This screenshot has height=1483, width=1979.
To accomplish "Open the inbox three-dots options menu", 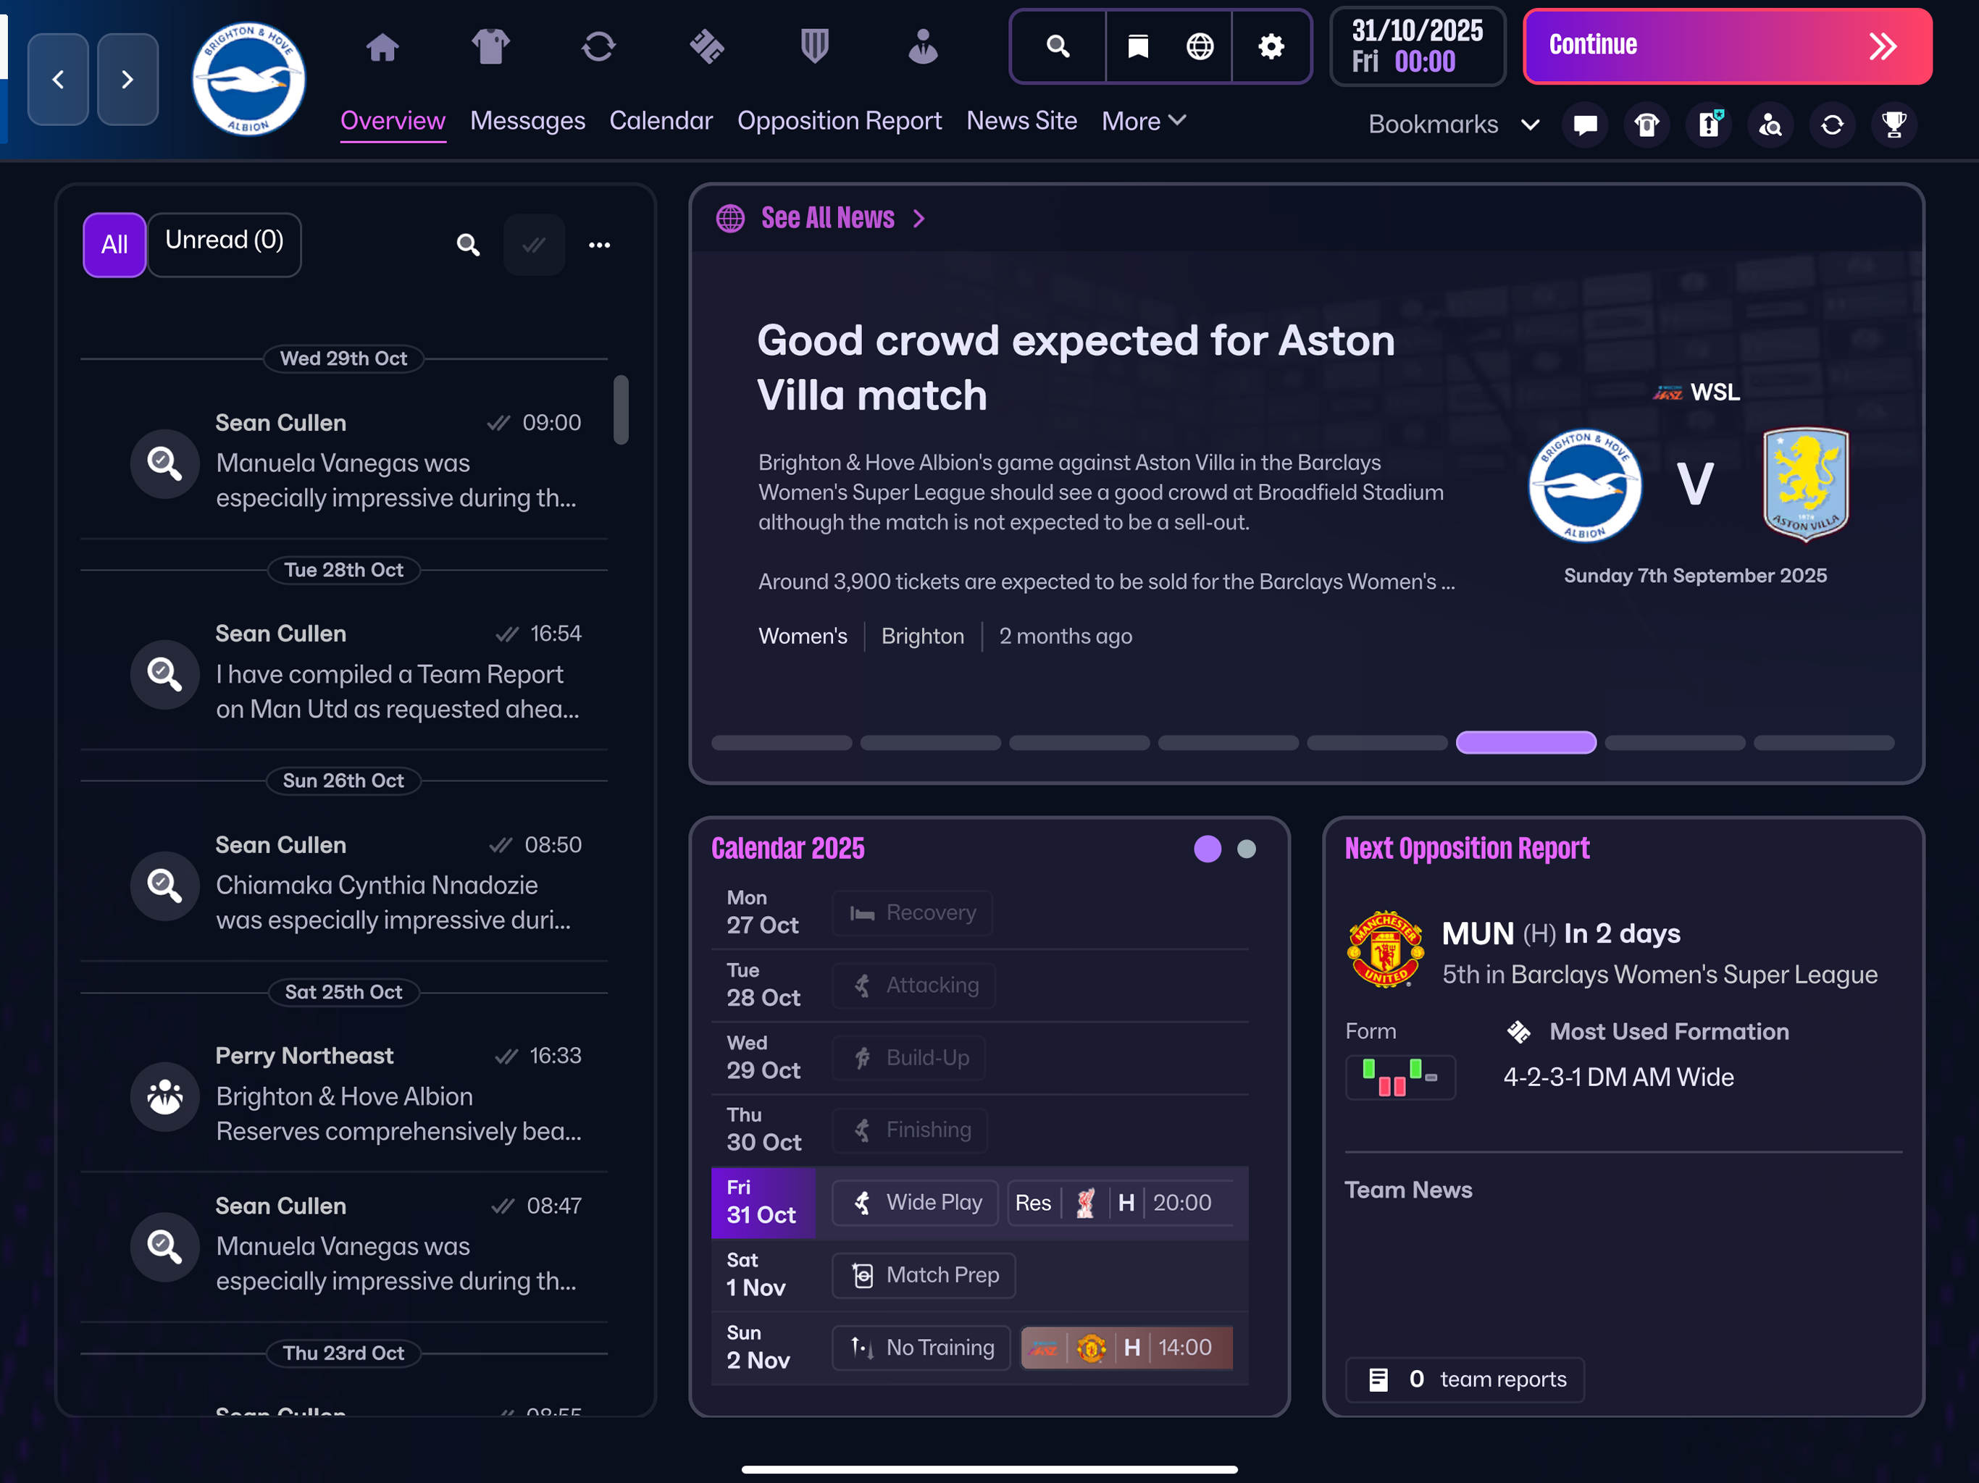I will point(598,244).
